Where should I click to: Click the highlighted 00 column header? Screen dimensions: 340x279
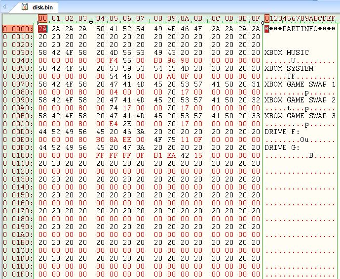pos(42,19)
